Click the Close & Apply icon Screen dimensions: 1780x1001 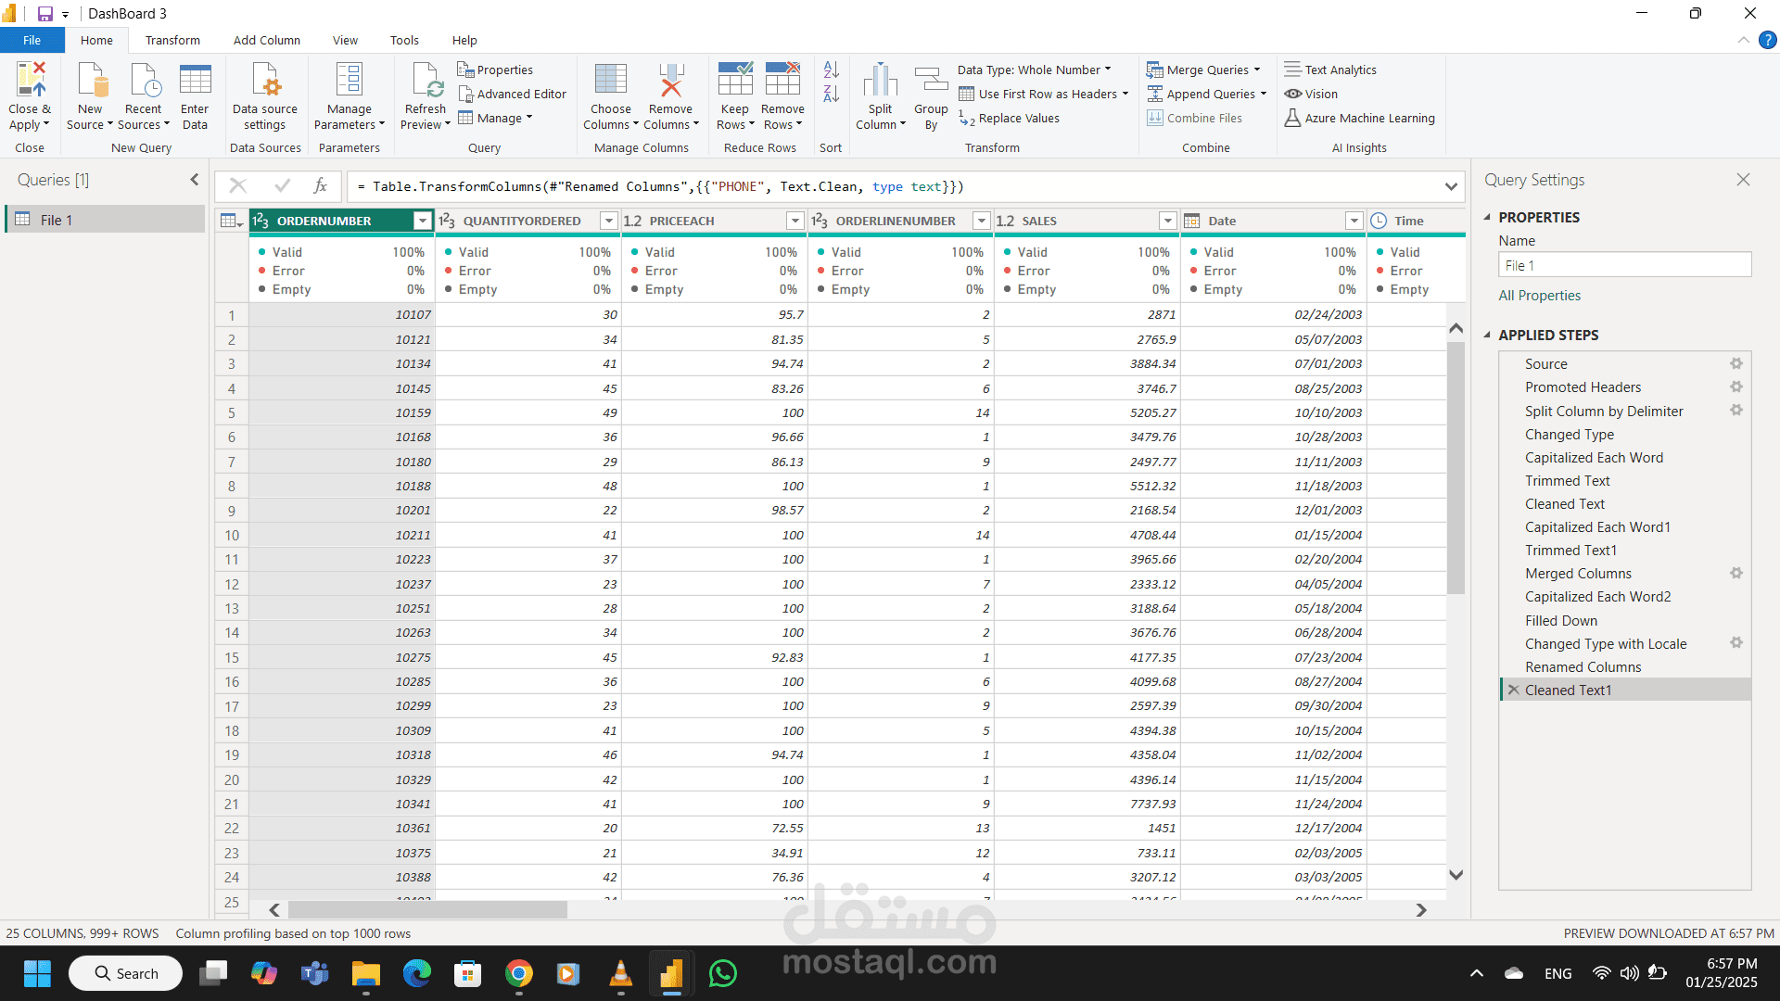(x=30, y=81)
